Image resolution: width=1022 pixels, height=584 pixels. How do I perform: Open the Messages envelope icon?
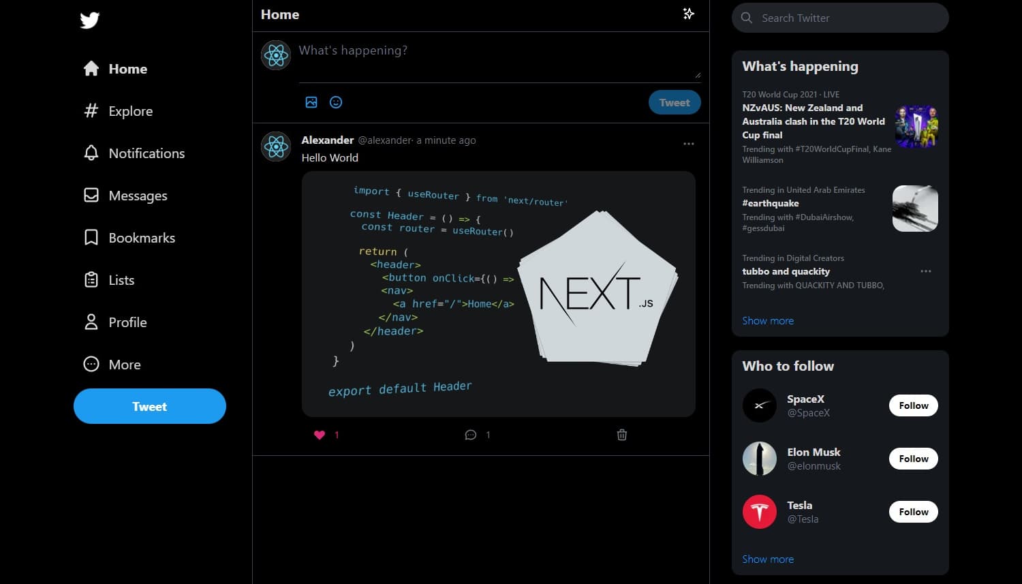pyautogui.click(x=91, y=195)
